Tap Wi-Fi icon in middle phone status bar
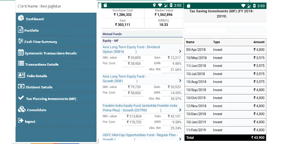This screenshot has height=144, width=295. tap(160, 5)
